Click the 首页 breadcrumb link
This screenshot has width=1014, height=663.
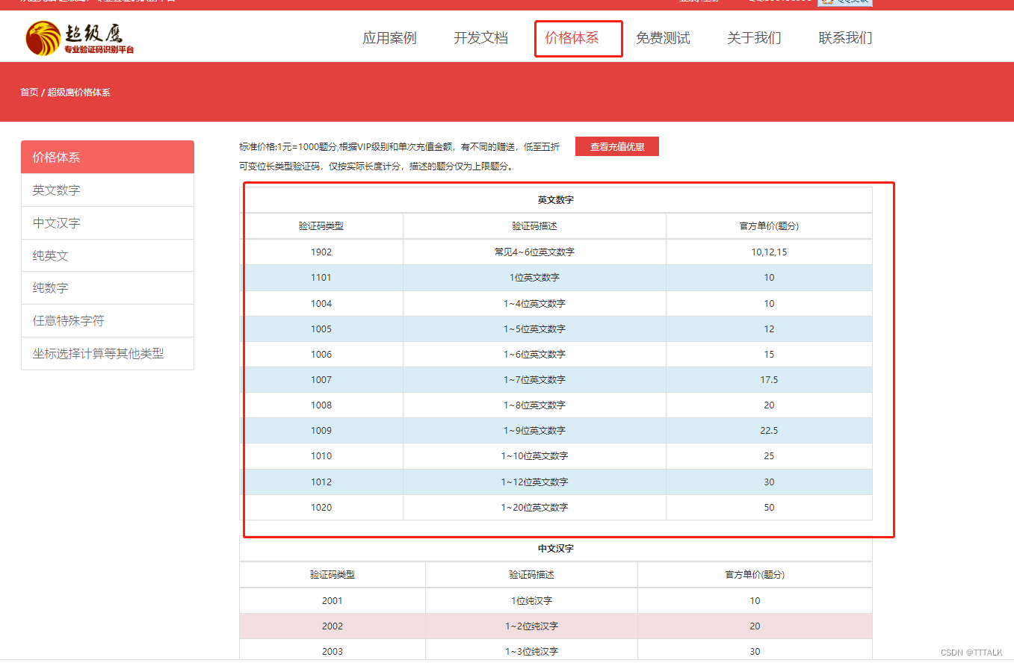pos(29,93)
